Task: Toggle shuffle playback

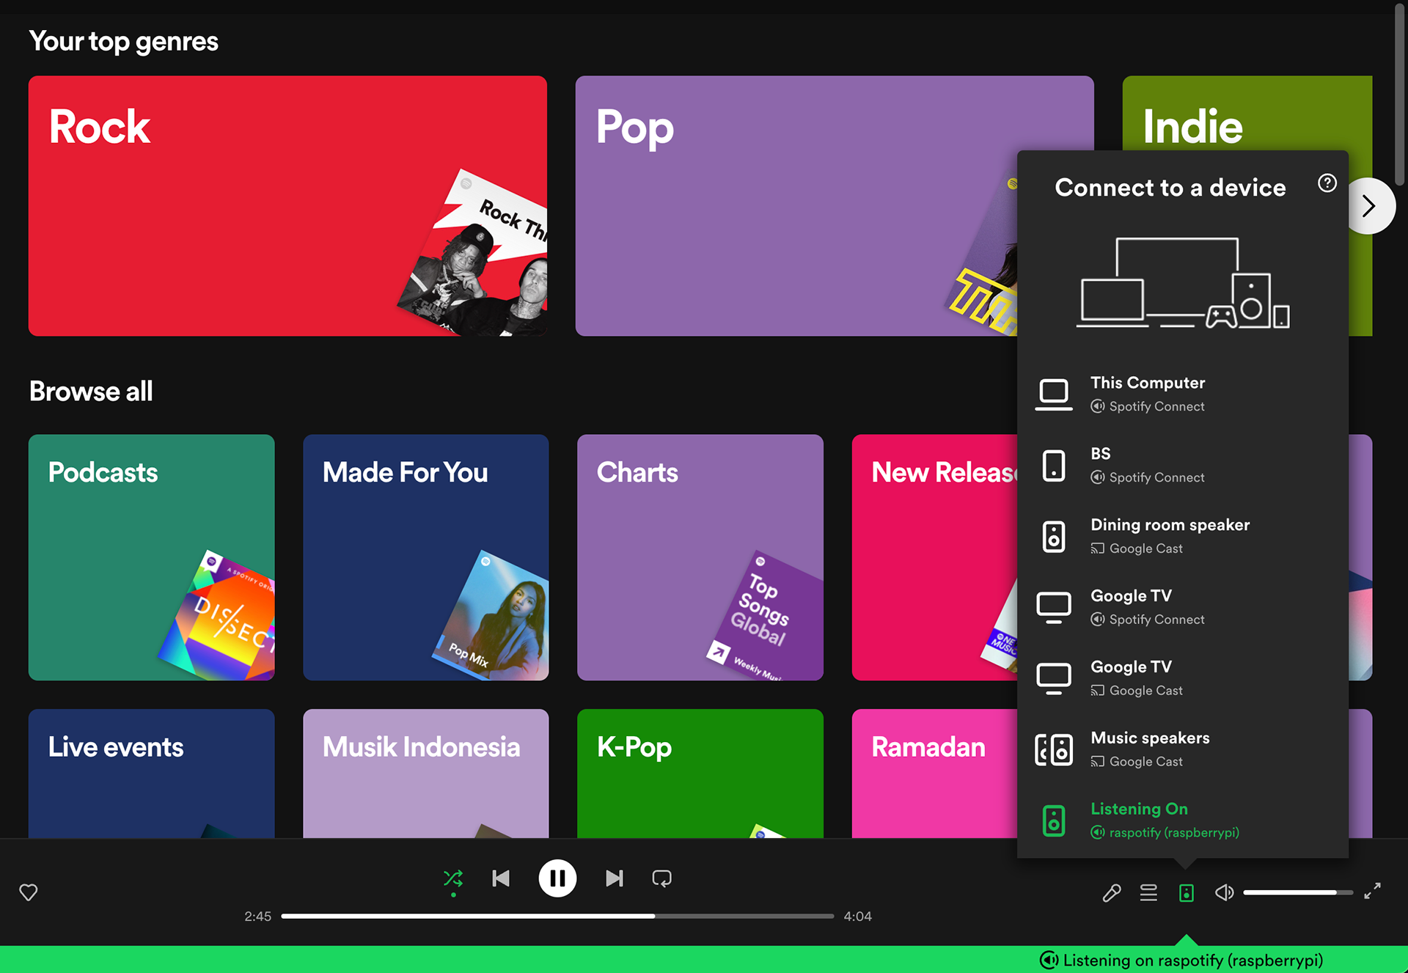Action: (x=453, y=878)
